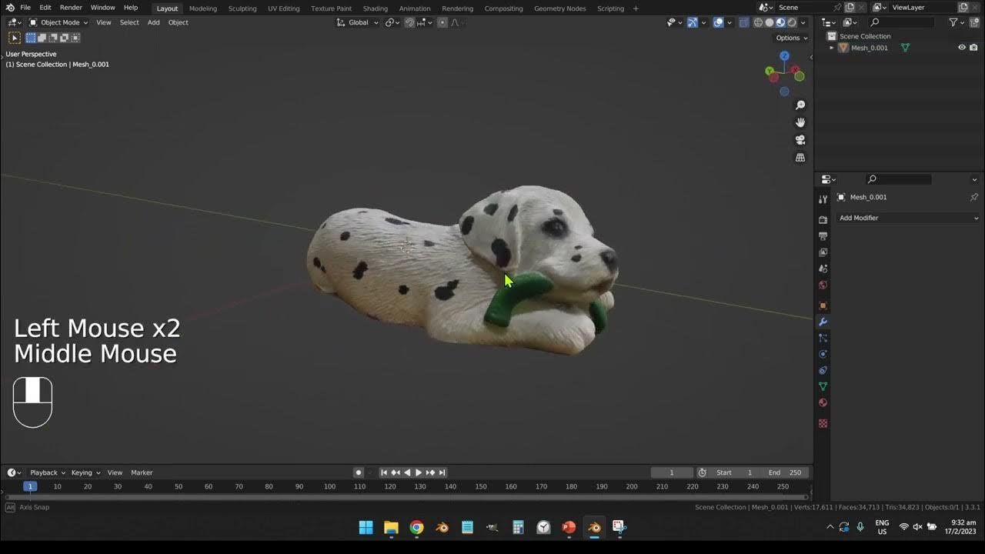Click use preview range clock icon

tap(702, 472)
